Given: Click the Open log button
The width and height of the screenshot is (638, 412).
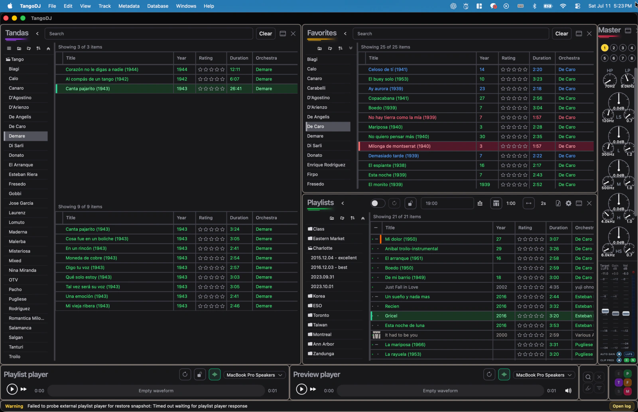Looking at the screenshot, I should 622,406.
